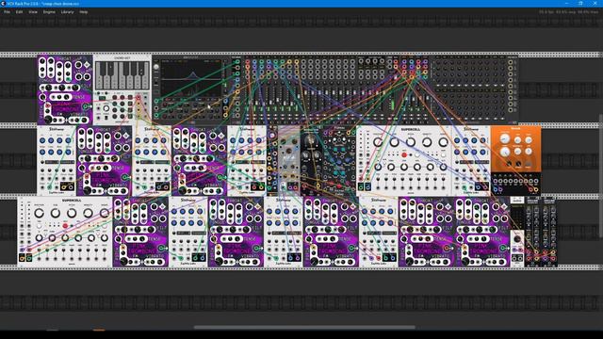The height and width of the screenshot is (339, 603).
Task: Open the File menu
Action: (x=7, y=12)
